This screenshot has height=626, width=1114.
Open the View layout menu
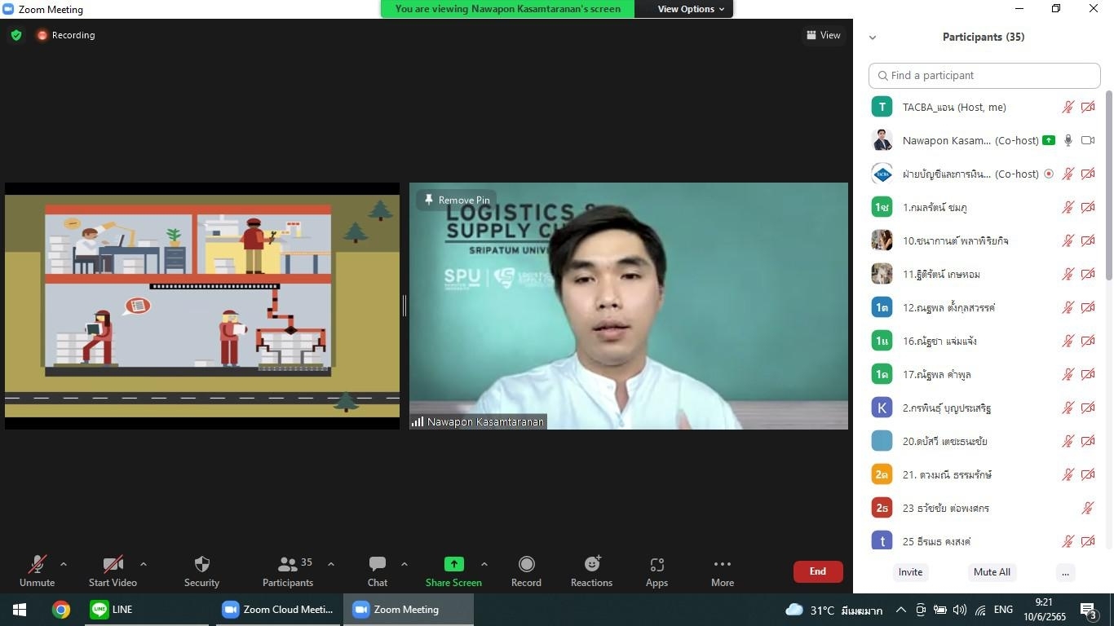pos(823,35)
